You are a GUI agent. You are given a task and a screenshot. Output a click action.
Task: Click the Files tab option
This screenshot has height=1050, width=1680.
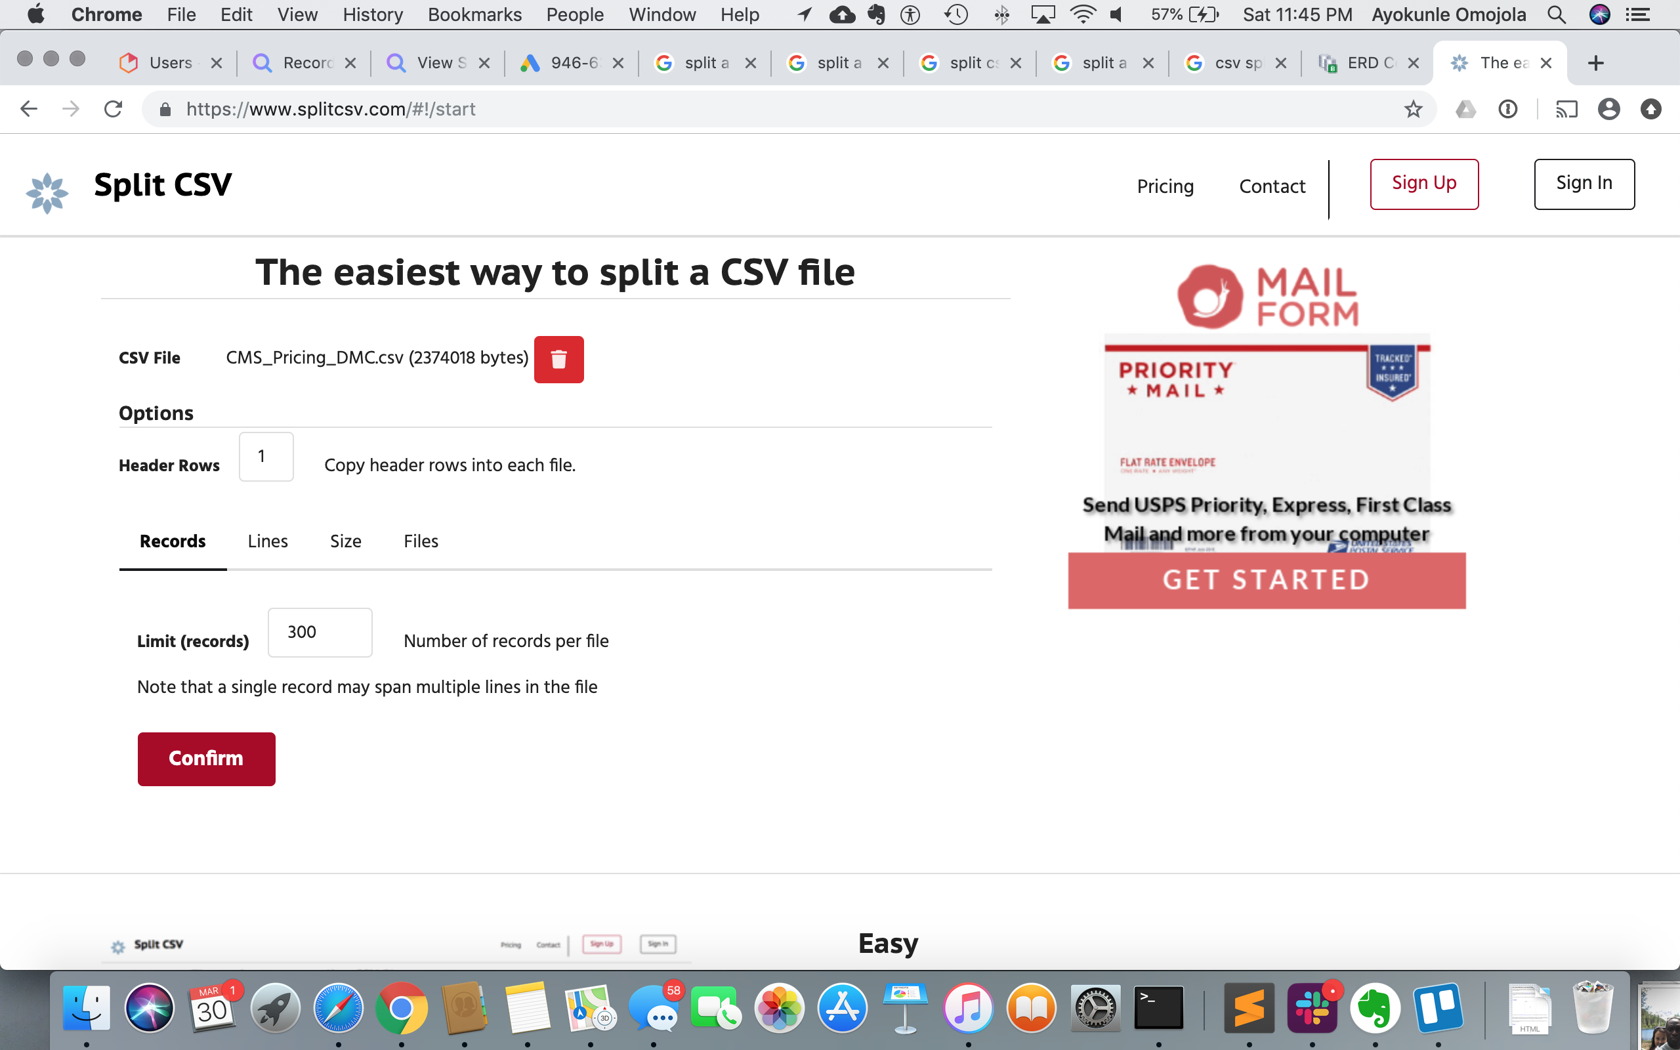[x=421, y=541]
